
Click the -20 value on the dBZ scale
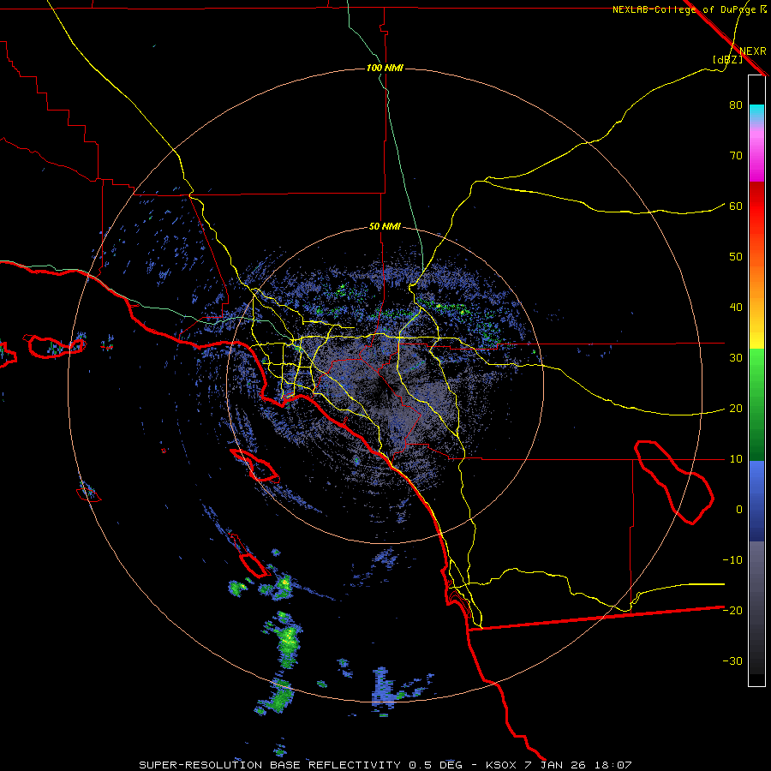pyautogui.click(x=732, y=610)
